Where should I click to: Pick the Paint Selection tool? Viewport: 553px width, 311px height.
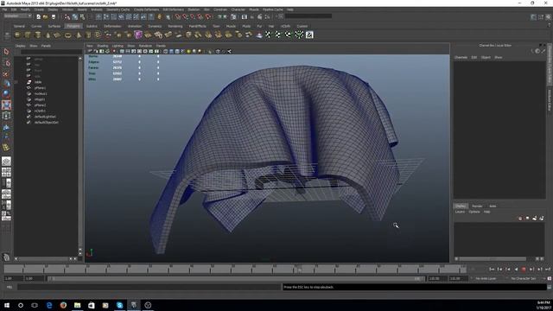tap(6, 73)
